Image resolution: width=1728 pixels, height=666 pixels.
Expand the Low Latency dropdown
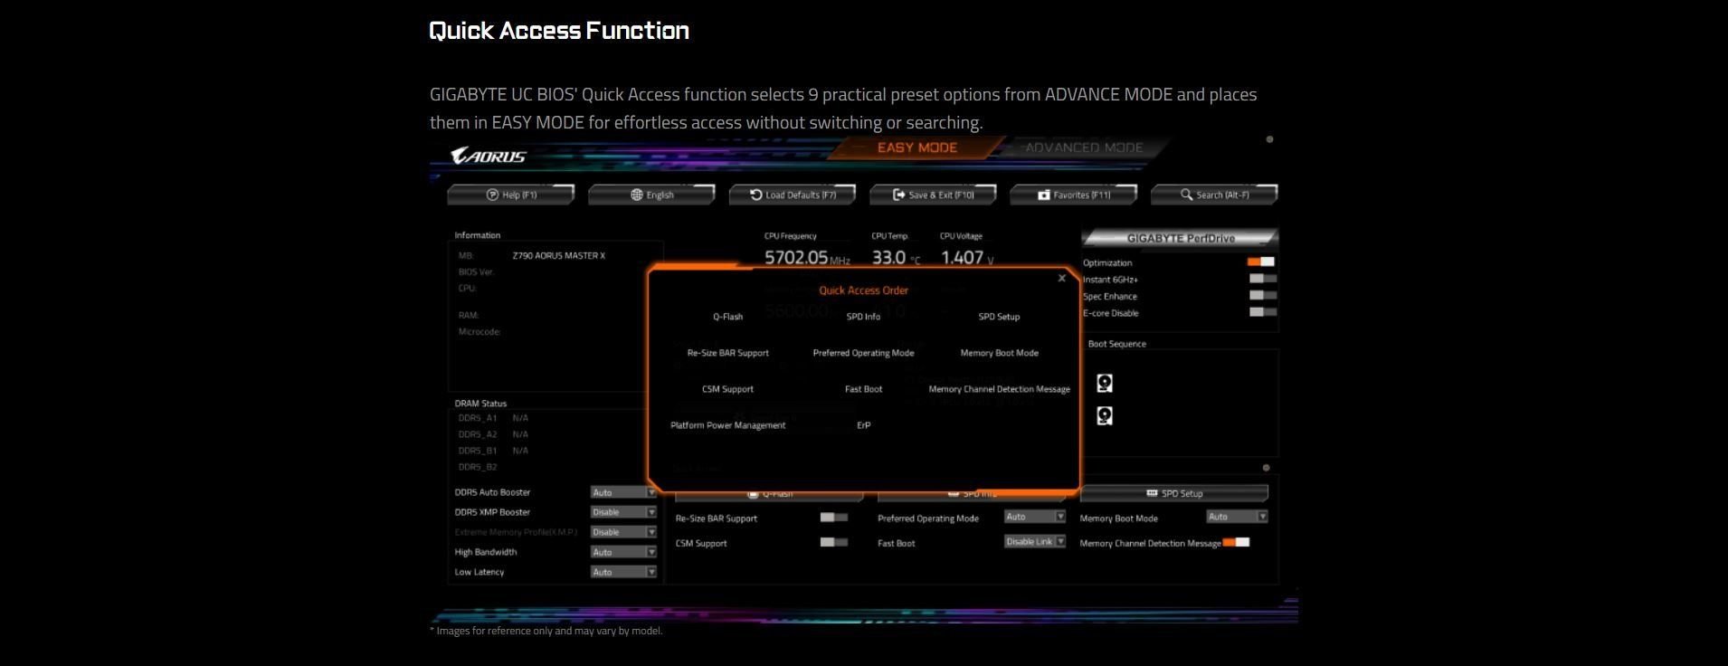(623, 572)
